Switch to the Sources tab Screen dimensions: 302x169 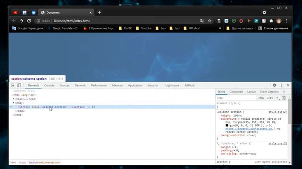tap(65, 85)
